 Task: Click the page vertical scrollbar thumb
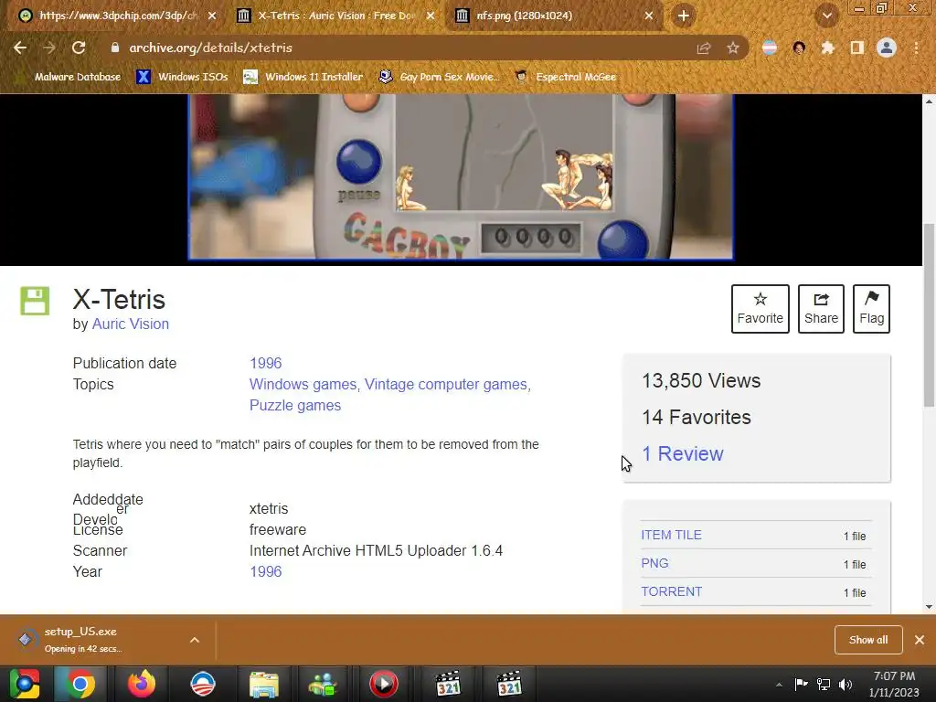(x=929, y=314)
